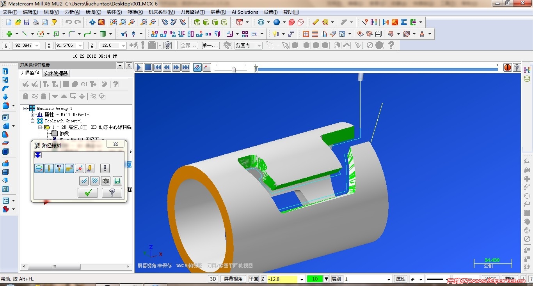Click the 单一... selection button

pyautogui.click(x=210, y=46)
